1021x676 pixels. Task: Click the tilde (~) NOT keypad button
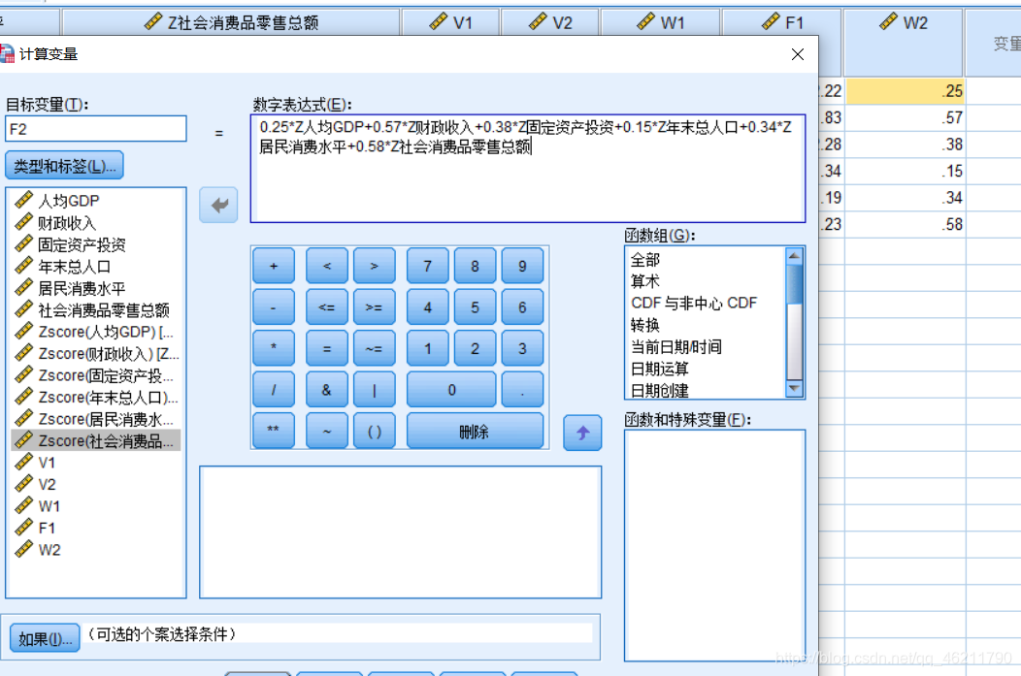327,431
